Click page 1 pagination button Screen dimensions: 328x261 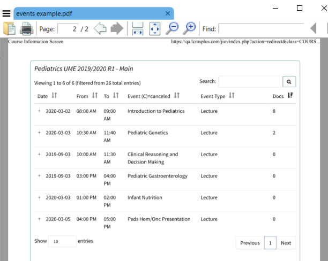point(270,243)
